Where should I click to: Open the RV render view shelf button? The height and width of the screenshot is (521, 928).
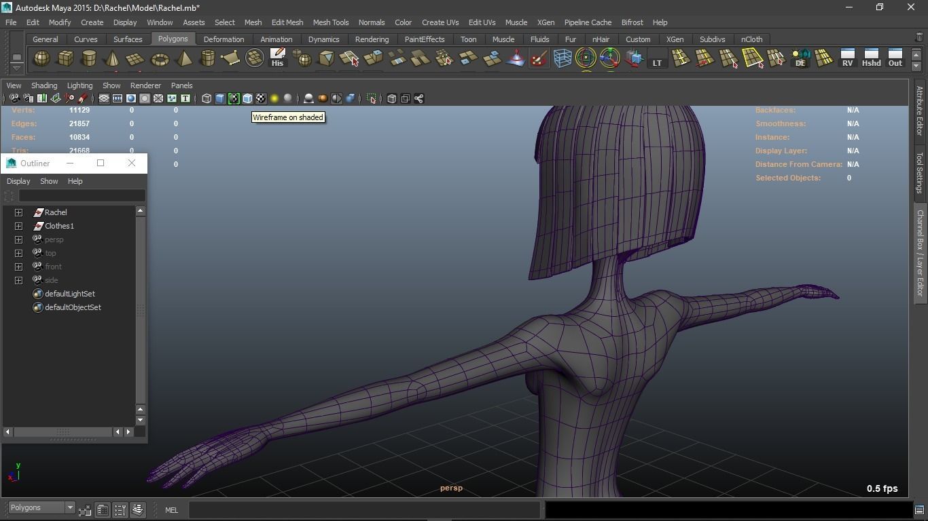pyautogui.click(x=847, y=58)
